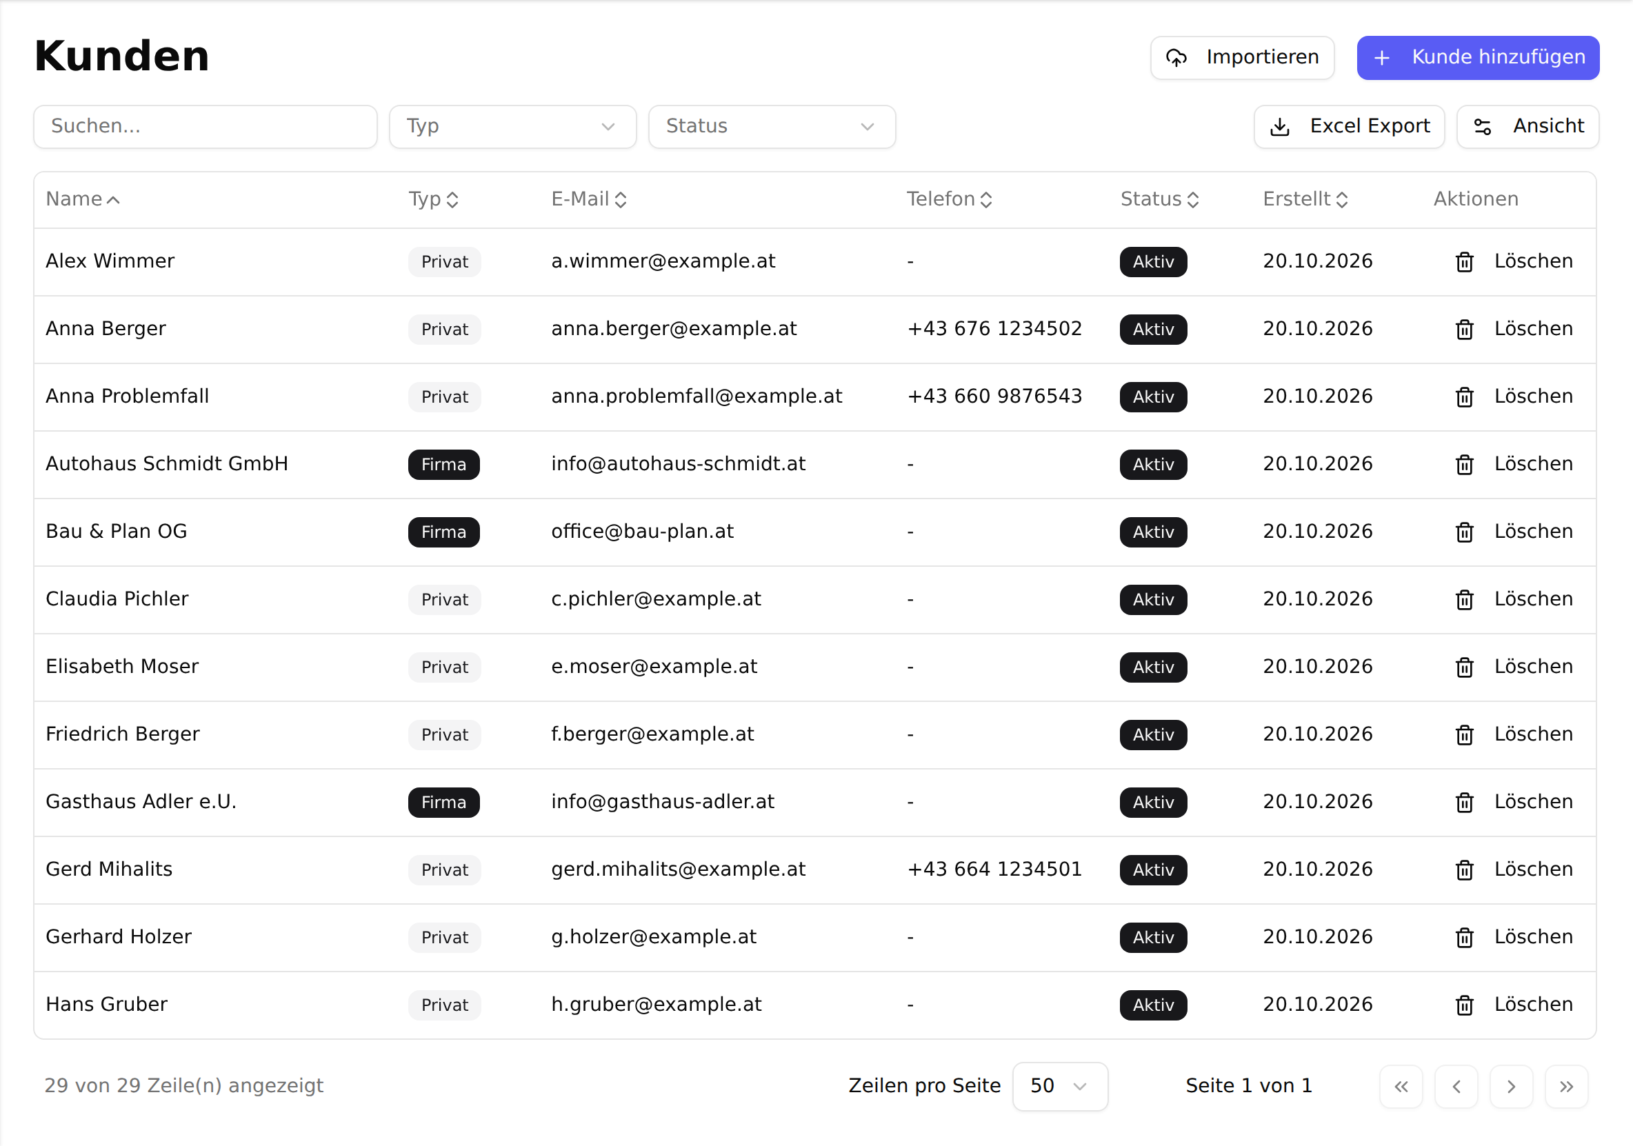
Task: Click the Aktiv badge in Hans Gruber row
Action: coord(1153,1005)
